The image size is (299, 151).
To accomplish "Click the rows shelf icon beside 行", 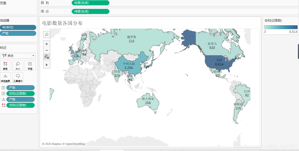I will coord(42,11).
